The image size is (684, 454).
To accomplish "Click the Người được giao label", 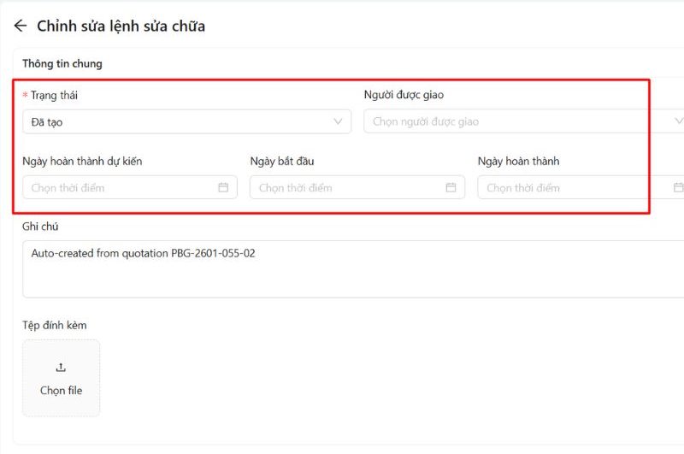I will coord(404,95).
